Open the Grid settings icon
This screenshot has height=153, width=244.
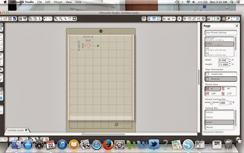pos(237,19)
